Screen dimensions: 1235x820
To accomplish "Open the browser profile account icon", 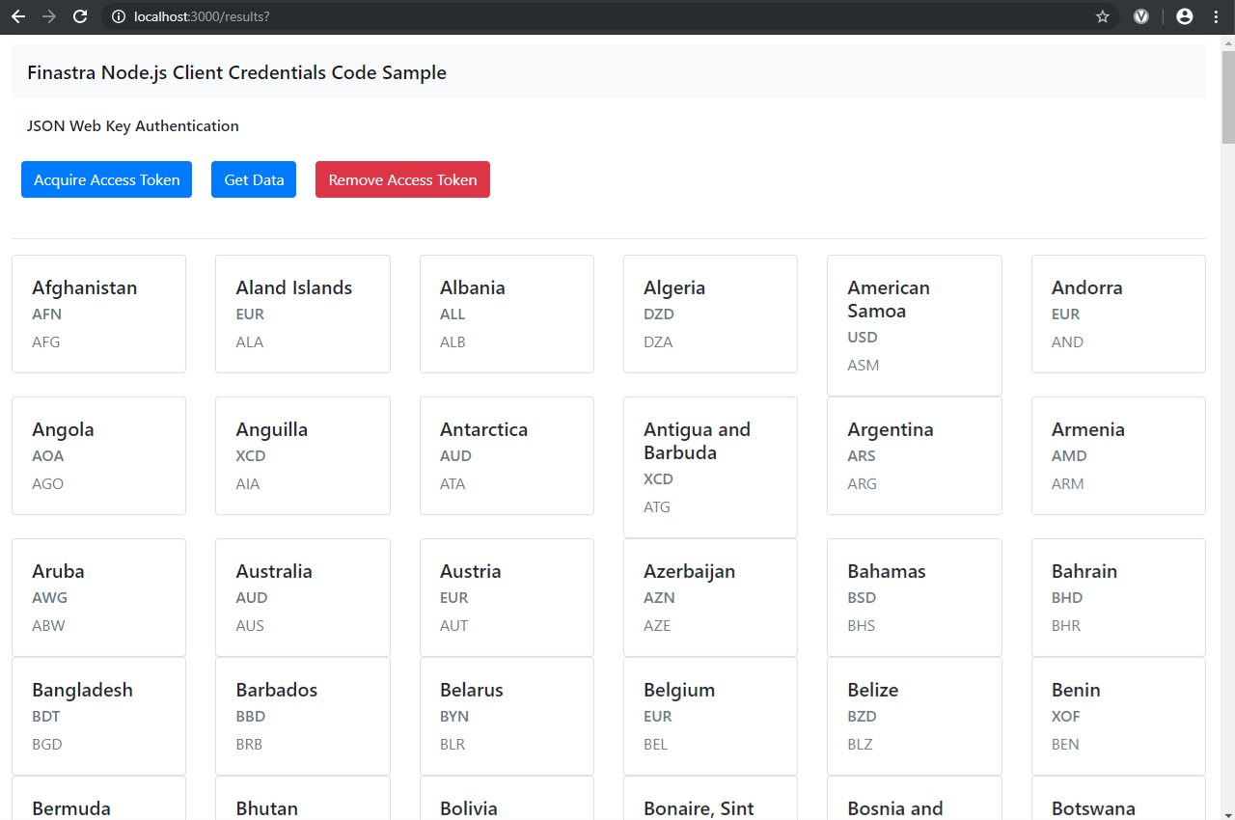I will pos(1185,16).
